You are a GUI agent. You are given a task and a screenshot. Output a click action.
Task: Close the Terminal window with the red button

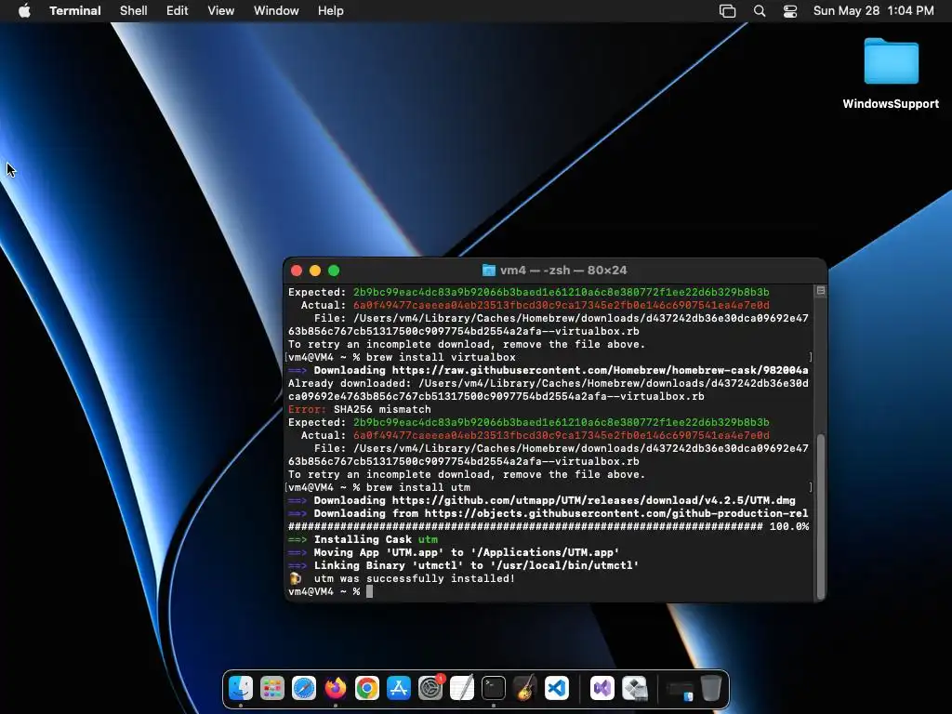(x=297, y=271)
